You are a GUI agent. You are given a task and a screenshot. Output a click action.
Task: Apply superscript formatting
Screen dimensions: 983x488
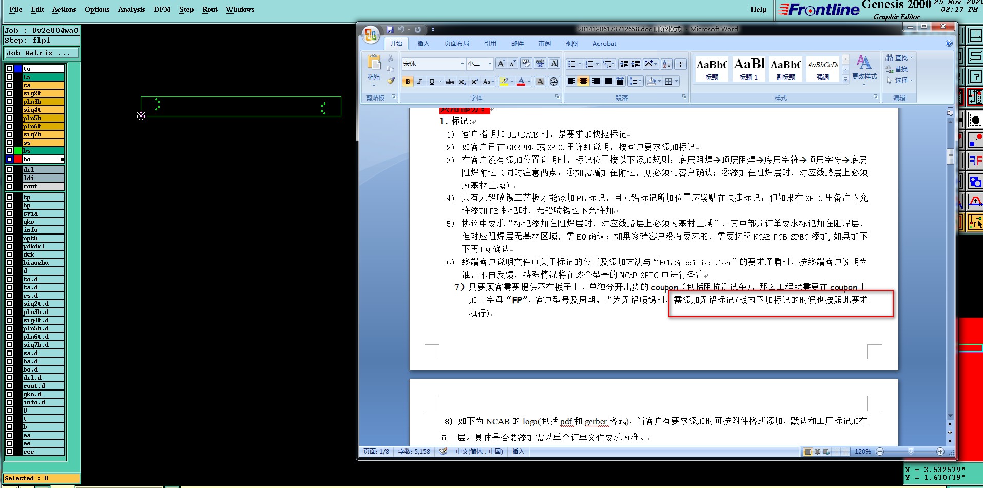(474, 82)
